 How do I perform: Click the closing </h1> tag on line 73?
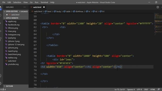coord(118,67)
